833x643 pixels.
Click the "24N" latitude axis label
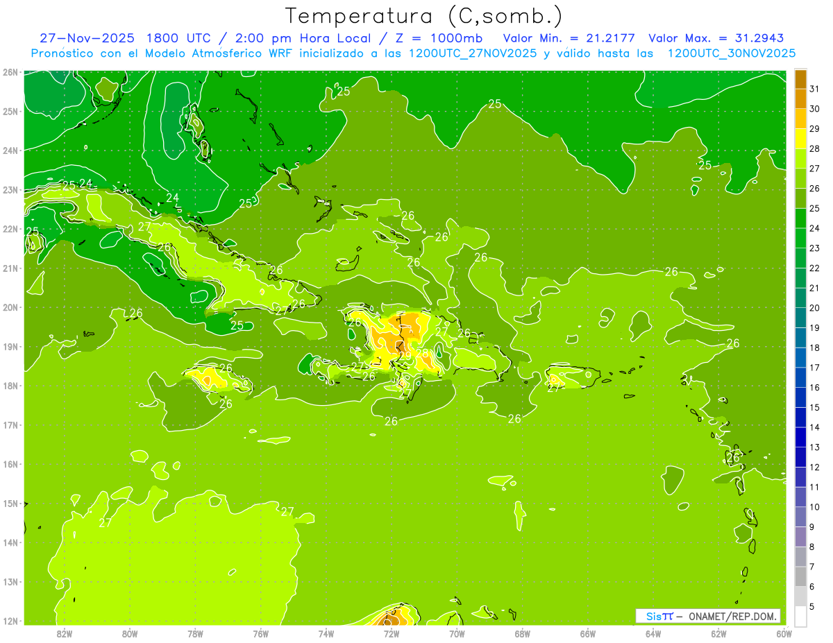(x=10, y=151)
